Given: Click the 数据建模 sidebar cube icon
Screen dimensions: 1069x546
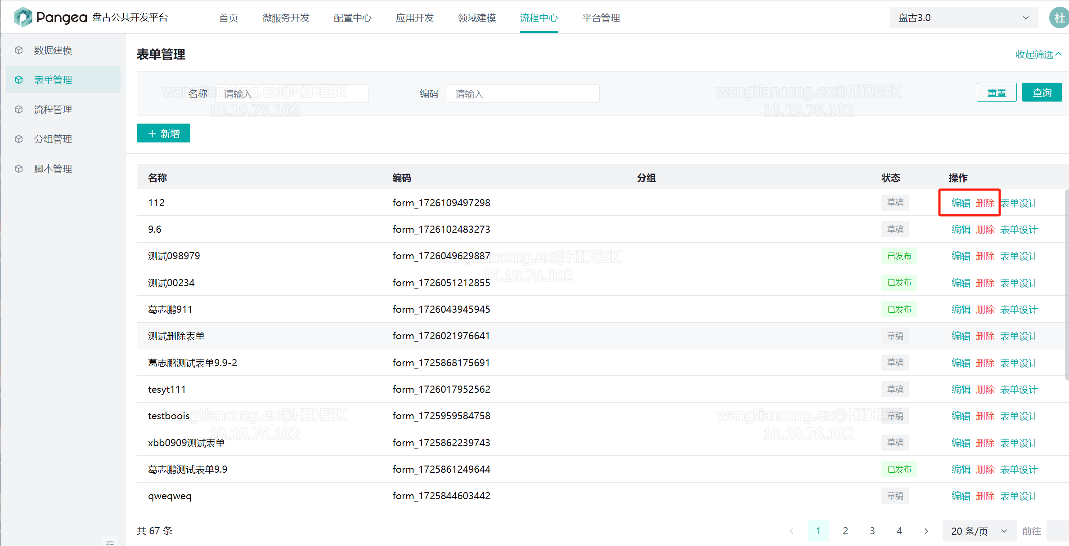Looking at the screenshot, I should [x=18, y=50].
